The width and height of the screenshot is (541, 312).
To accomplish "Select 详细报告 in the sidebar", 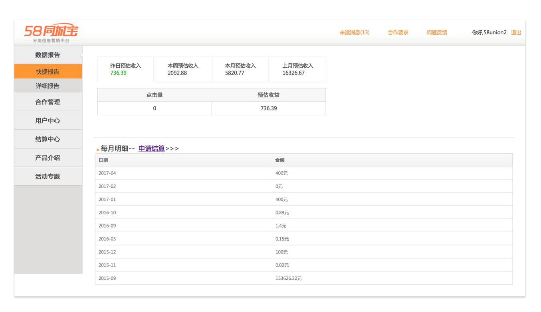I will coord(48,86).
